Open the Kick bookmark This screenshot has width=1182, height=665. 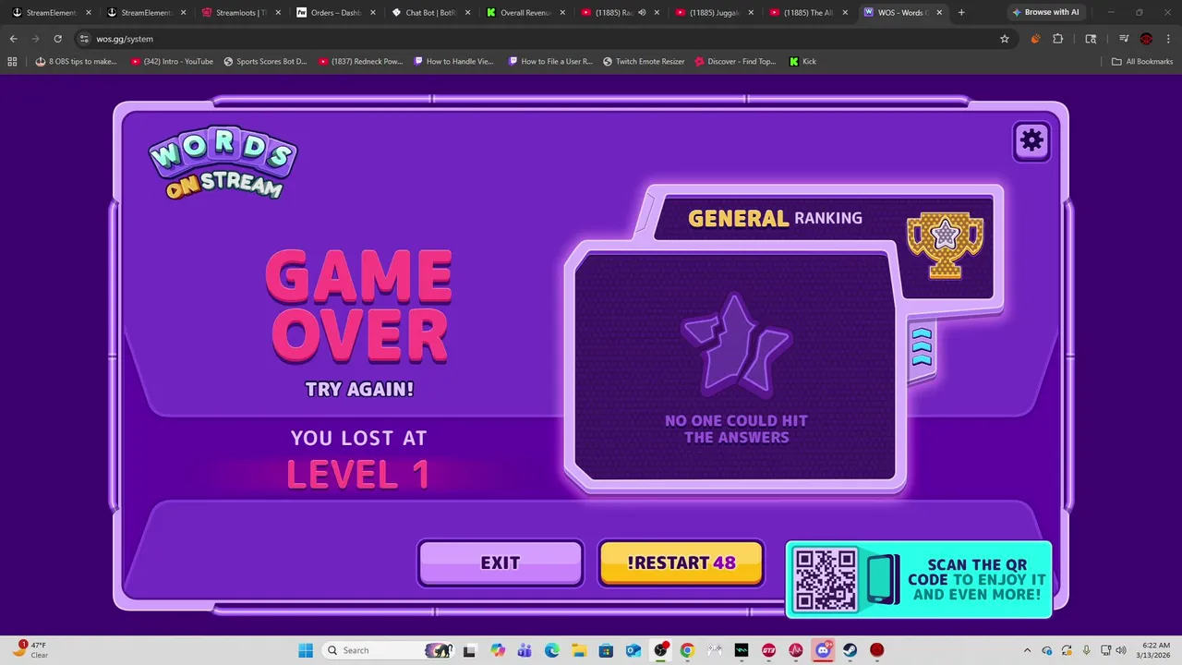pyautogui.click(x=802, y=62)
